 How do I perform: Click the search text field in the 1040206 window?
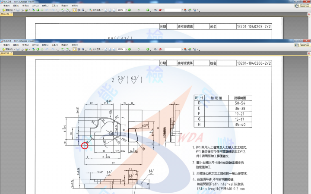pyautogui.click(x=173, y=49)
